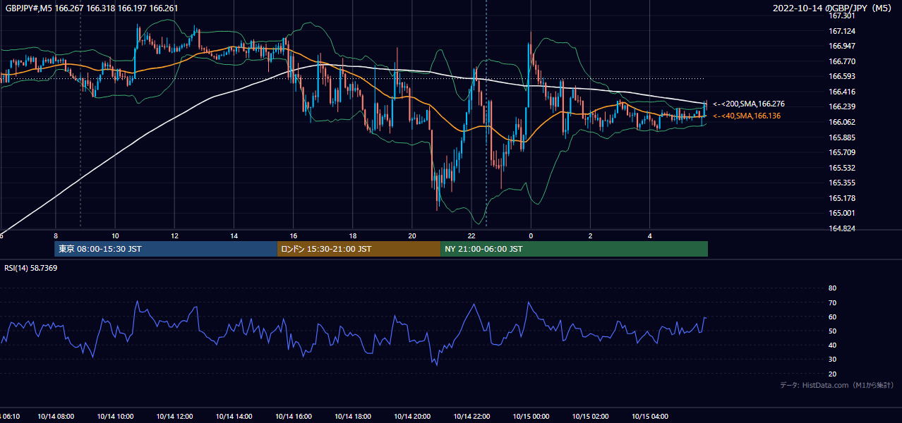Click price axis value 165.355
Screen dimensions: 902x423
(x=841, y=183)
